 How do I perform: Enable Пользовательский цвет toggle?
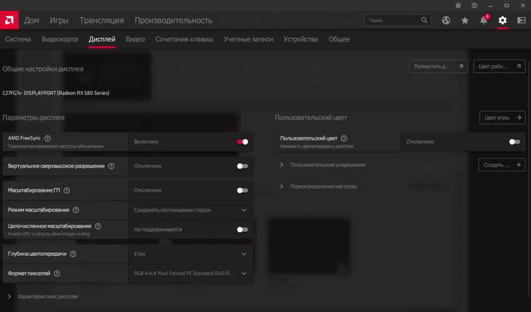514,142
